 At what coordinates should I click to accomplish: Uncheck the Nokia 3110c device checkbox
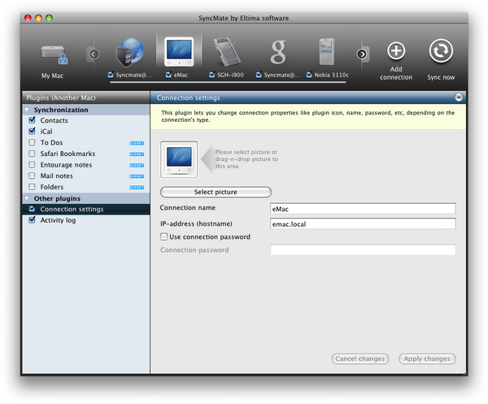[x=309, y=75]
